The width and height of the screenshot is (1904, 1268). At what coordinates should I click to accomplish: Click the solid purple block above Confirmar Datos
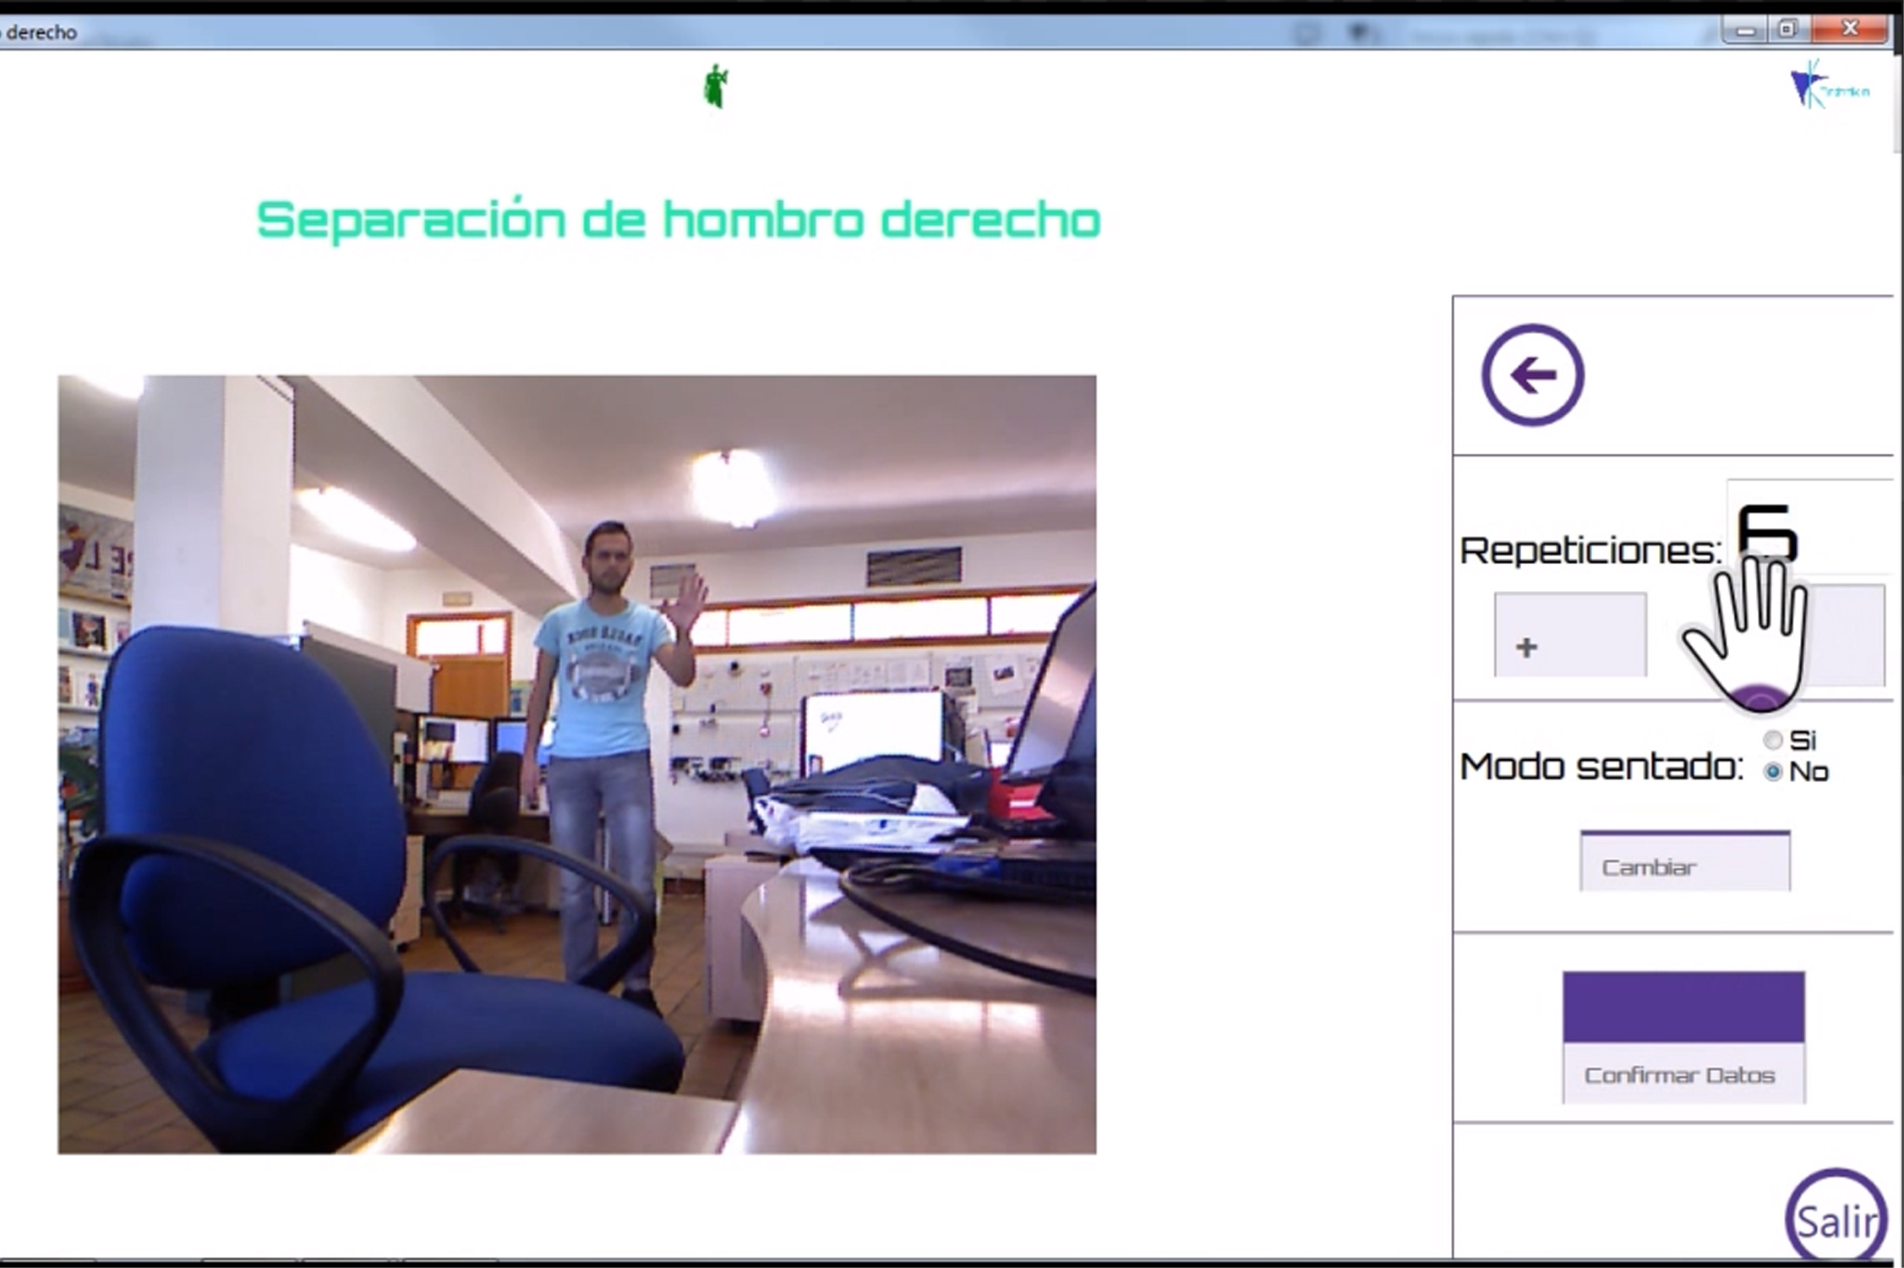(x=1683, y=1007)
